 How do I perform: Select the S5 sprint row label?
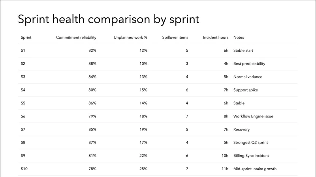point(23,103)
